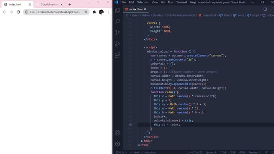Change encoding via UTF-8 status
The height and width of the screenshot is (154, 274).
pyautogui.click(x=223, y=152)
